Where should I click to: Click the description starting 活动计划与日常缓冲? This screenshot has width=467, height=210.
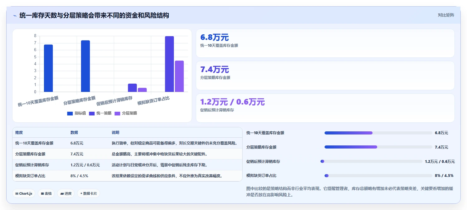coord(159,165)
